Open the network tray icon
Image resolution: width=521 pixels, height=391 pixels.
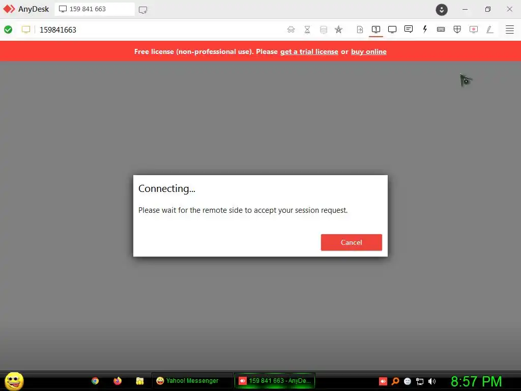(420, 381)
